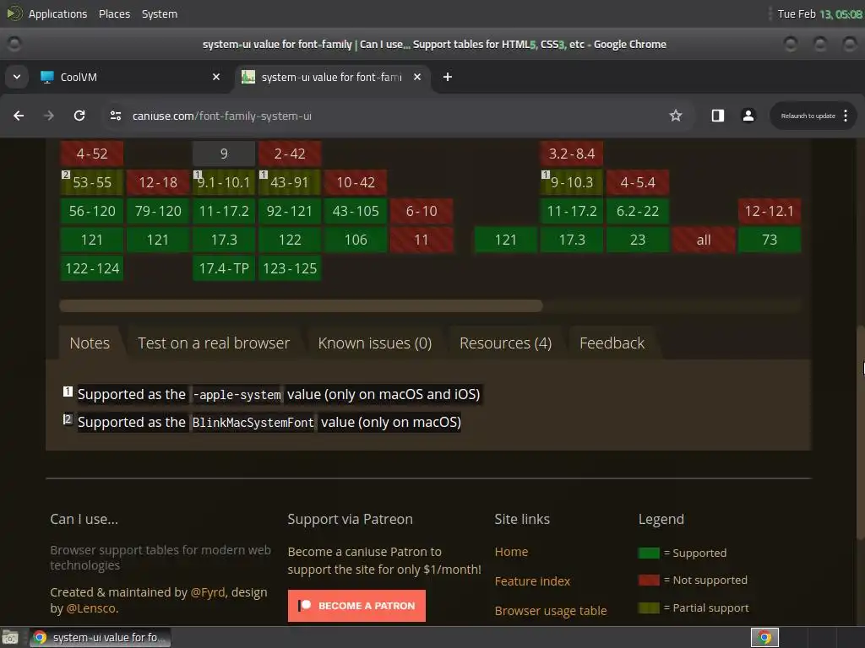Click the 17.4-TP version cell

point(223,268)
